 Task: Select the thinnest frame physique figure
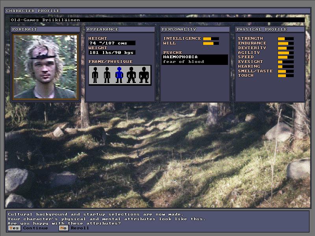tap(95, 75)
